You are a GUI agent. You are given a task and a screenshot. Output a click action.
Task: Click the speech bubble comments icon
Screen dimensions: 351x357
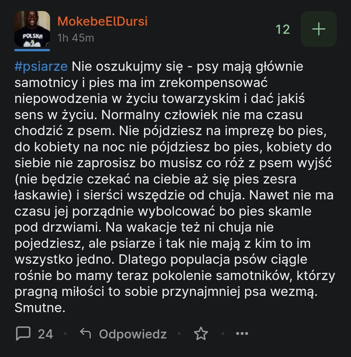point(23,333)
